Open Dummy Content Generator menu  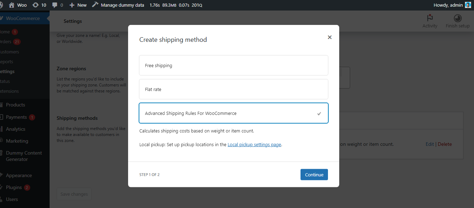[x=24, y=156]
